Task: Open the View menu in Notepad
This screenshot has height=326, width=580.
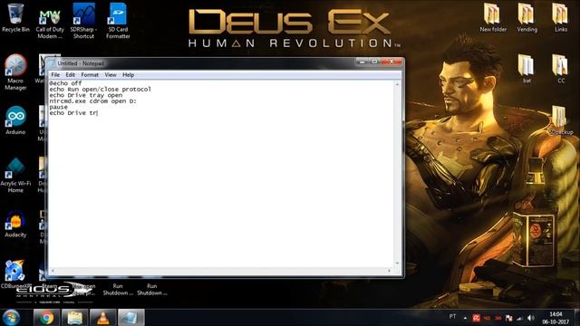Action: click(x=111, y=74)
